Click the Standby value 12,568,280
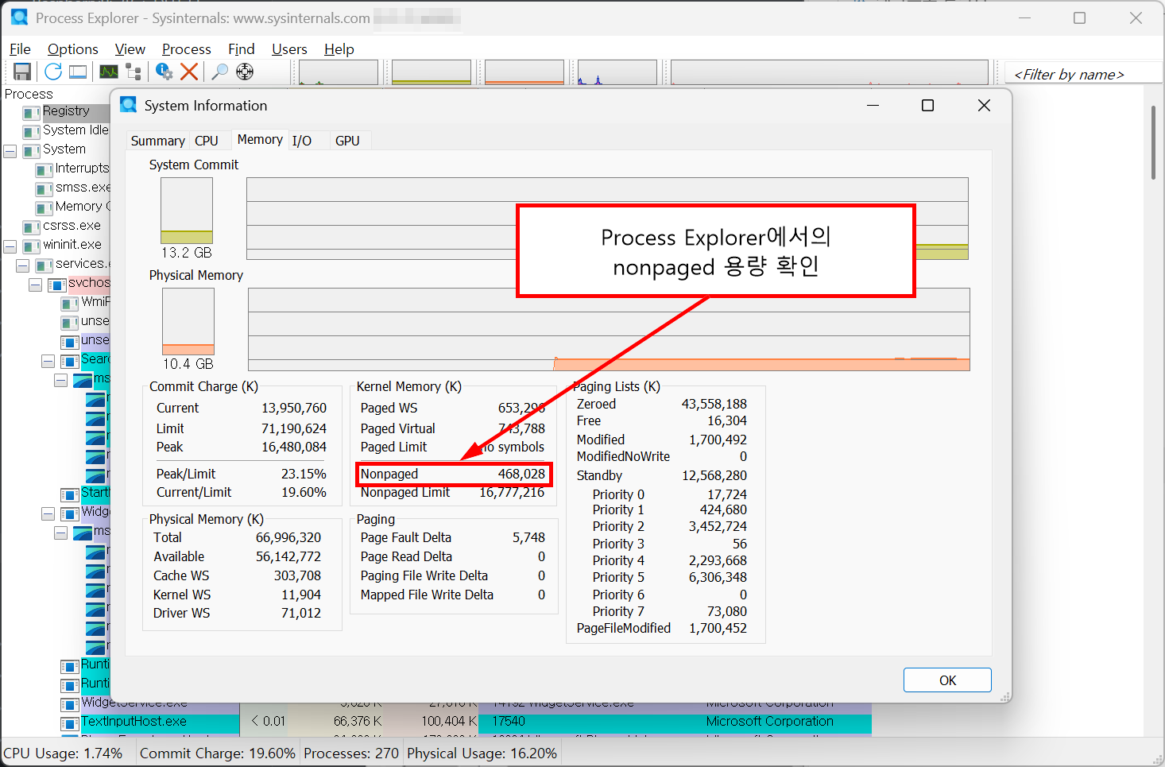 pos(714,476)
